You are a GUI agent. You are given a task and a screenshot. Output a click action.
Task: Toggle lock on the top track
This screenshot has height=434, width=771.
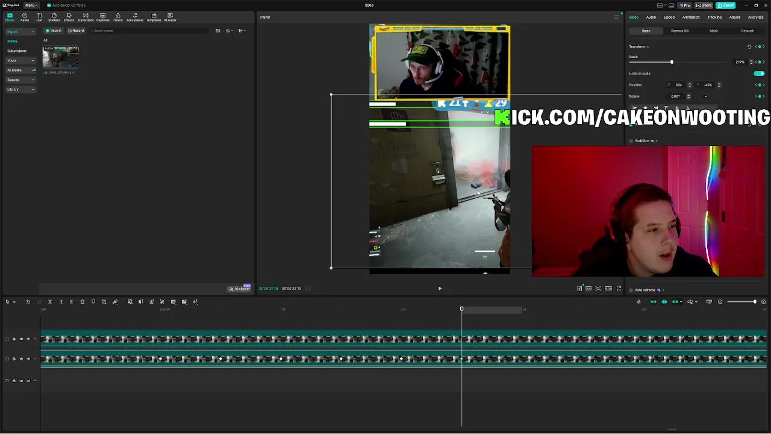[14, 339]
